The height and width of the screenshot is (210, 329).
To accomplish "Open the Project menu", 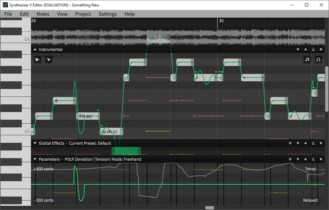I will 83,14.
